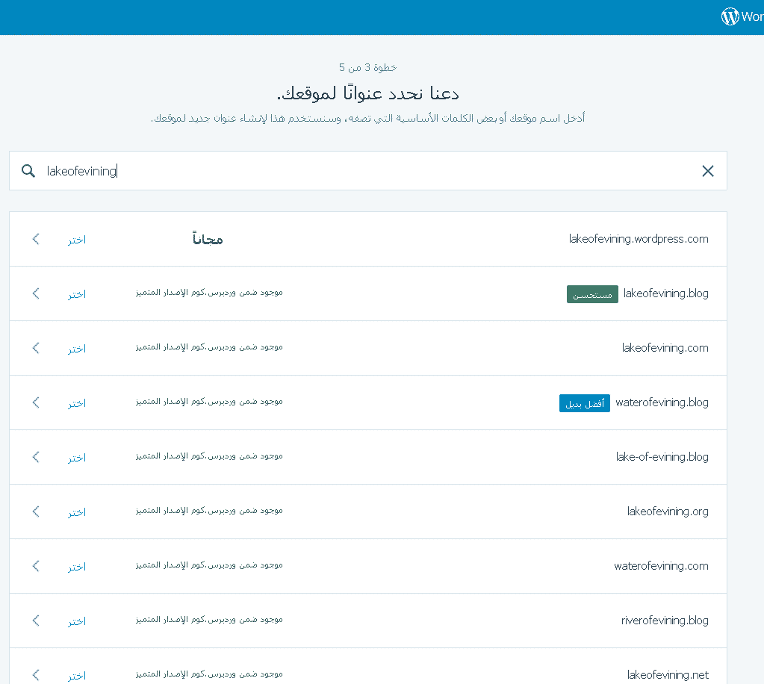The image size is (764, 684).
Task: Expand the lakeofevining.com result row
Action: pyautogui.click(x=35, y=348)
